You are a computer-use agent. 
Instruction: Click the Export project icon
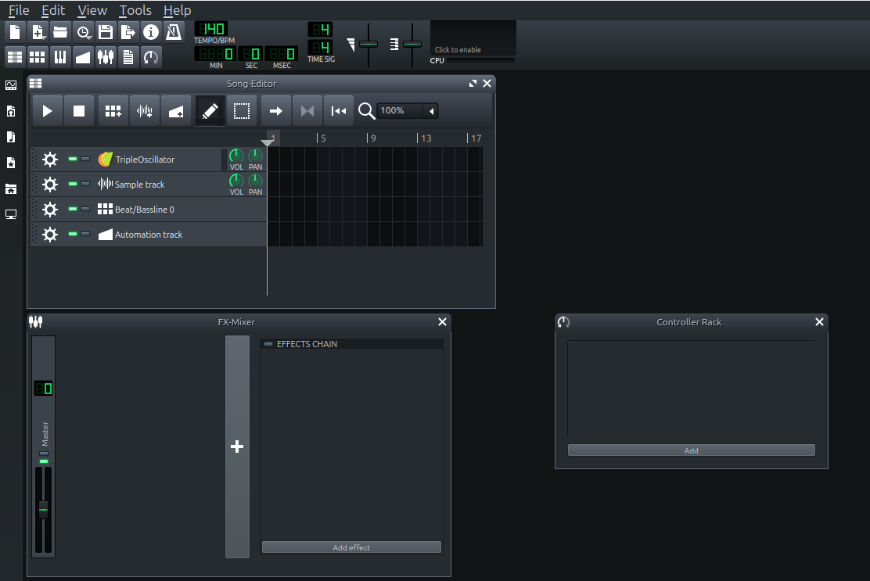(128, 32)
